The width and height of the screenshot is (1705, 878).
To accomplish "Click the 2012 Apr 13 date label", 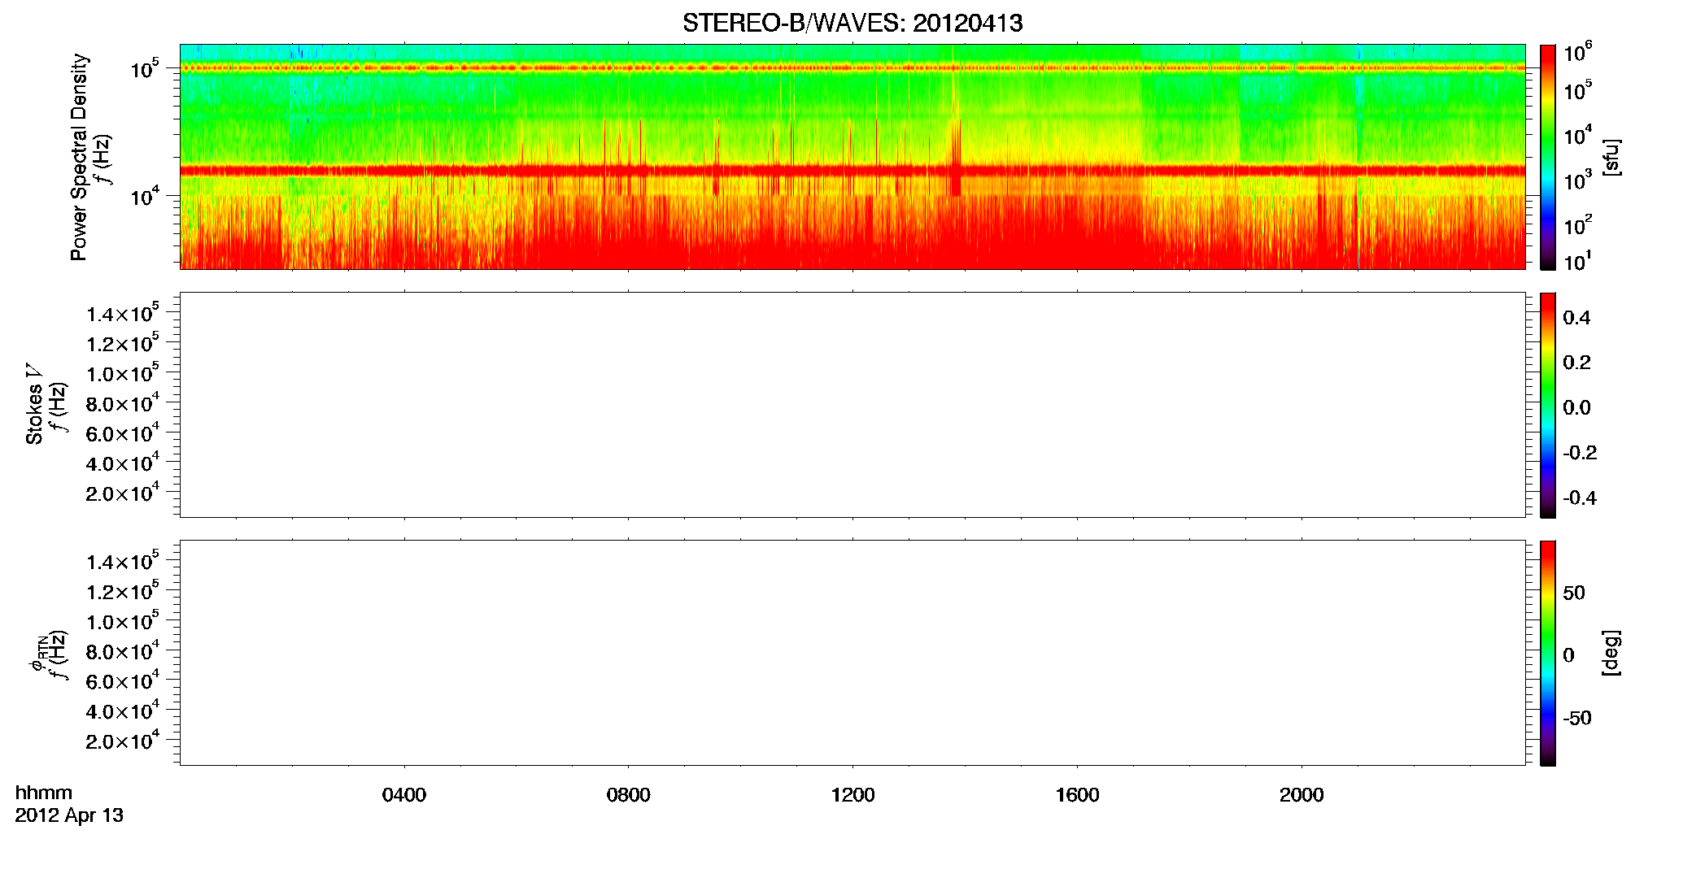I will (x=69, y=815).
